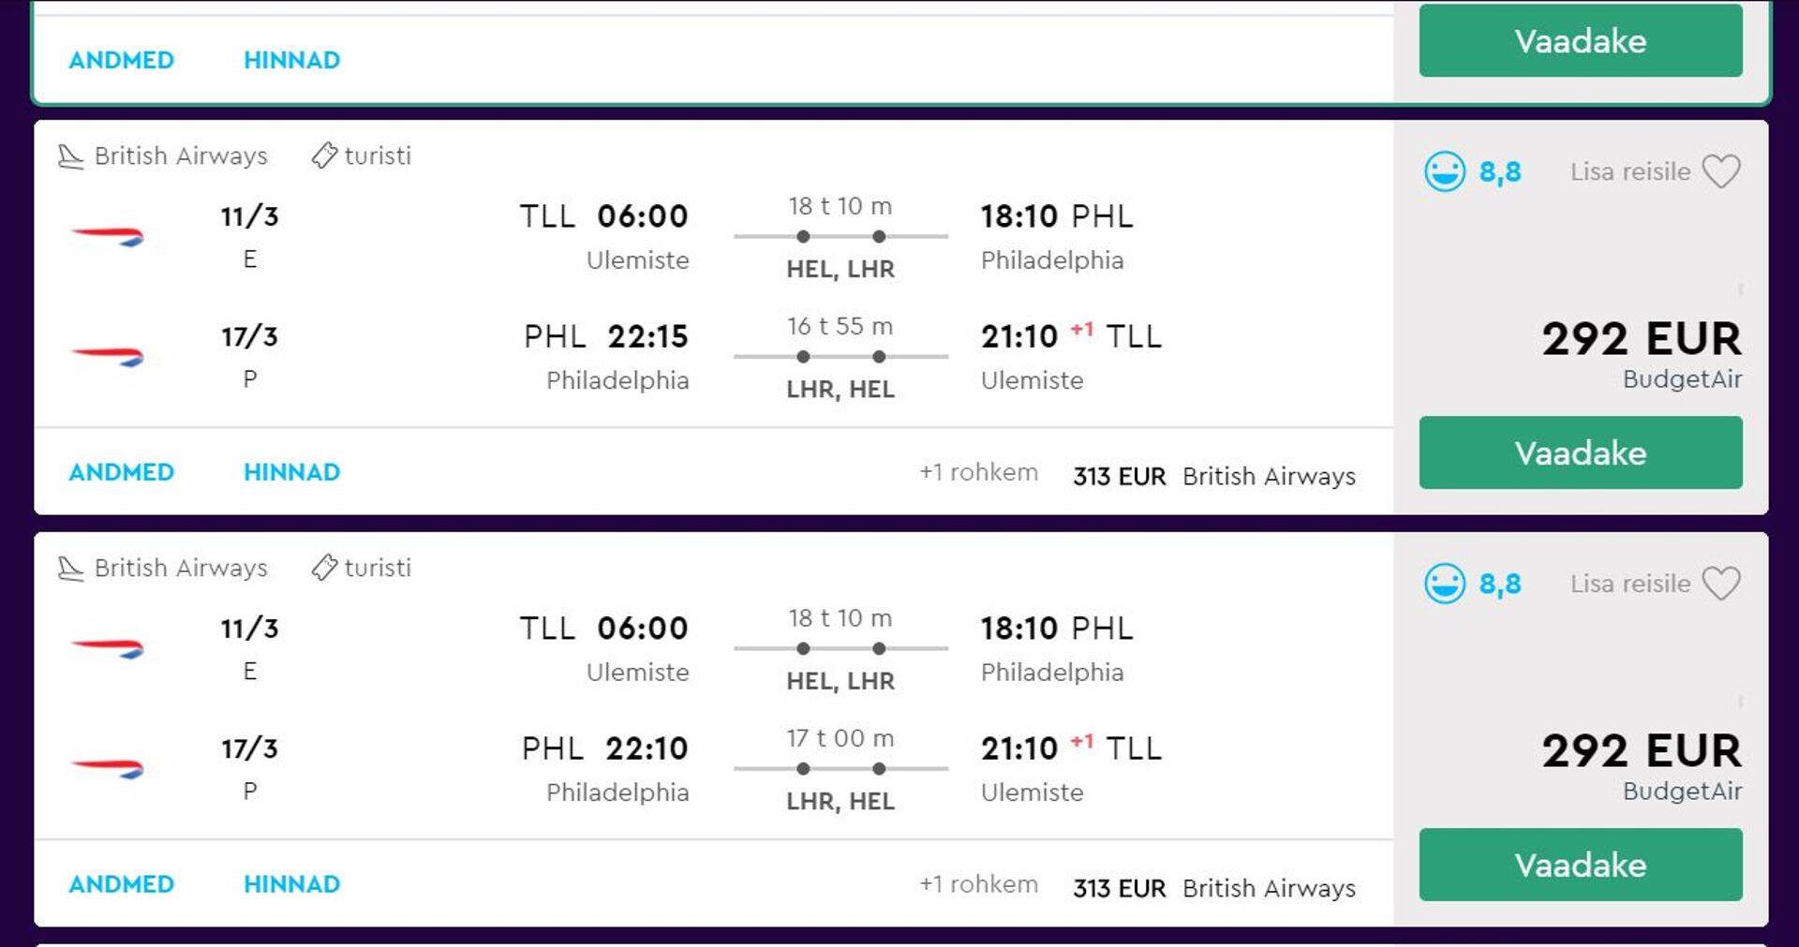Click the HEL, LHR stopover line of first outbound flight

pyautogui.click(x=840, y=237)
